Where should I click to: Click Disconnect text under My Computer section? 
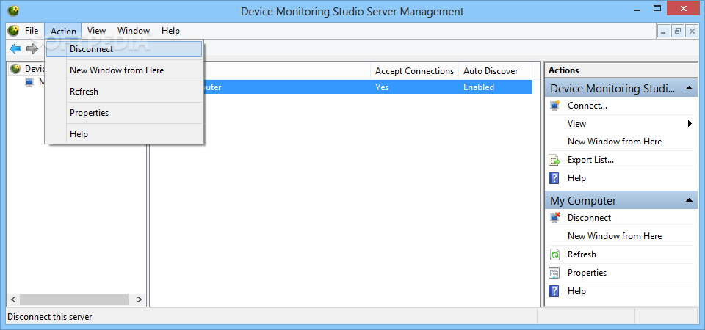pos(589,218)
